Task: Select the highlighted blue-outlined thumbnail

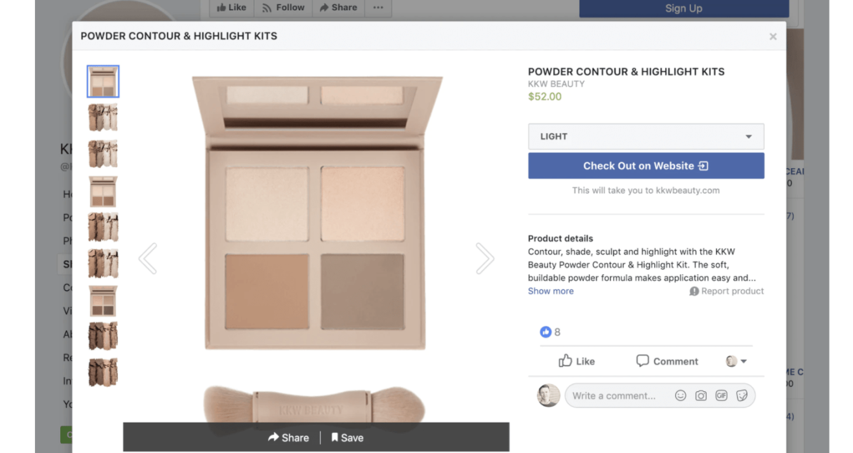Action: 103,81
